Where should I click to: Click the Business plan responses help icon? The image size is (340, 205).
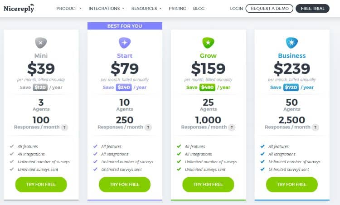pos(315,127)
